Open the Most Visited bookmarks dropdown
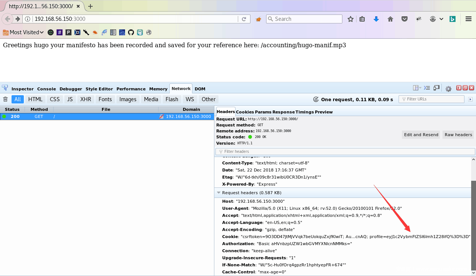Screen dimensions: 476x276 pyautogui.click(x=23, y=32)
